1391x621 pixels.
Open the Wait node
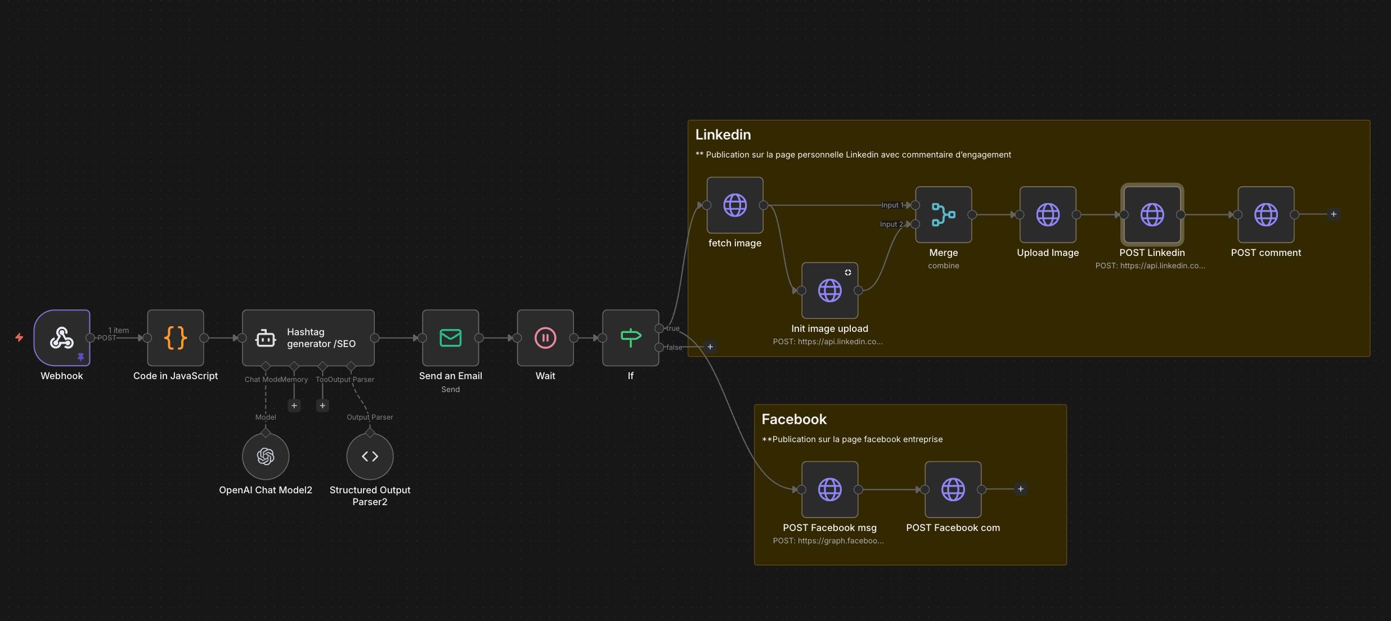click(x=545, y=337)
